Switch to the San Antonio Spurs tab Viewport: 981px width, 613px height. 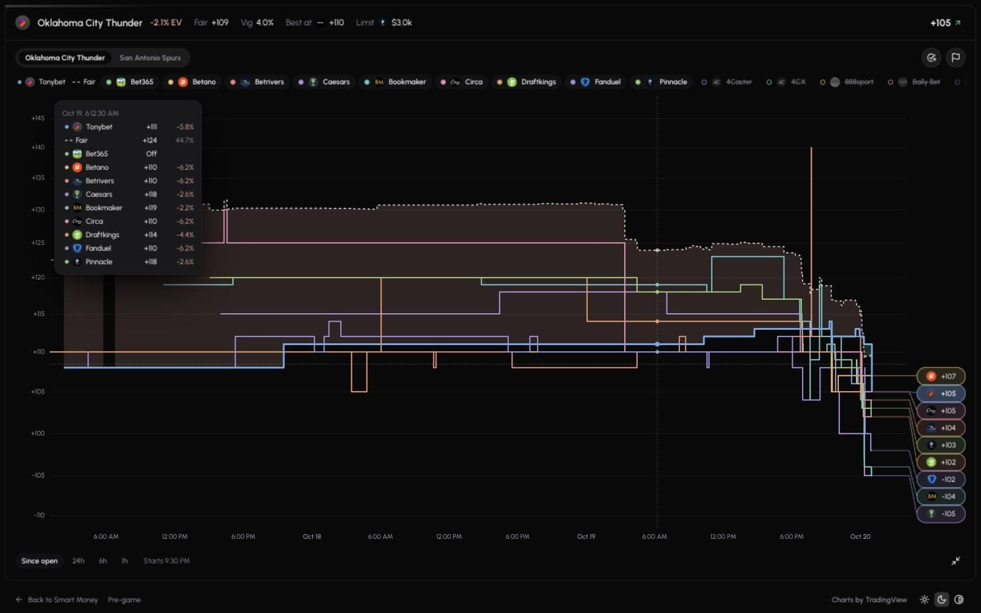150,58
